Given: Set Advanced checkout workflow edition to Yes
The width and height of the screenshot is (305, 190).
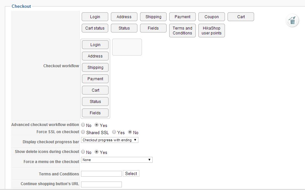Looking at the screenshot, I should click(x=97, y=125).
